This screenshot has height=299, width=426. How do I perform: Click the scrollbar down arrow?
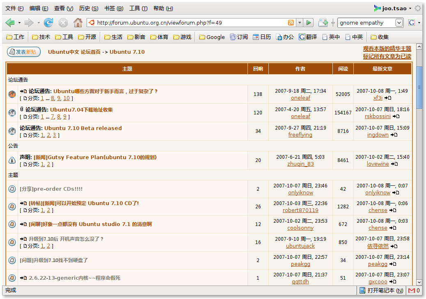[419, 282]
